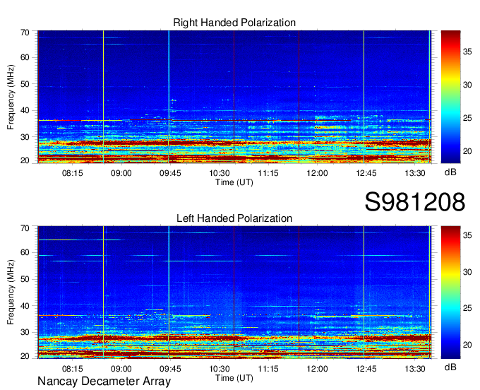This screenshot has height=390, width=480.
Task: Click the 40 MHz label on bottom plot
Action: click(25, 306)
